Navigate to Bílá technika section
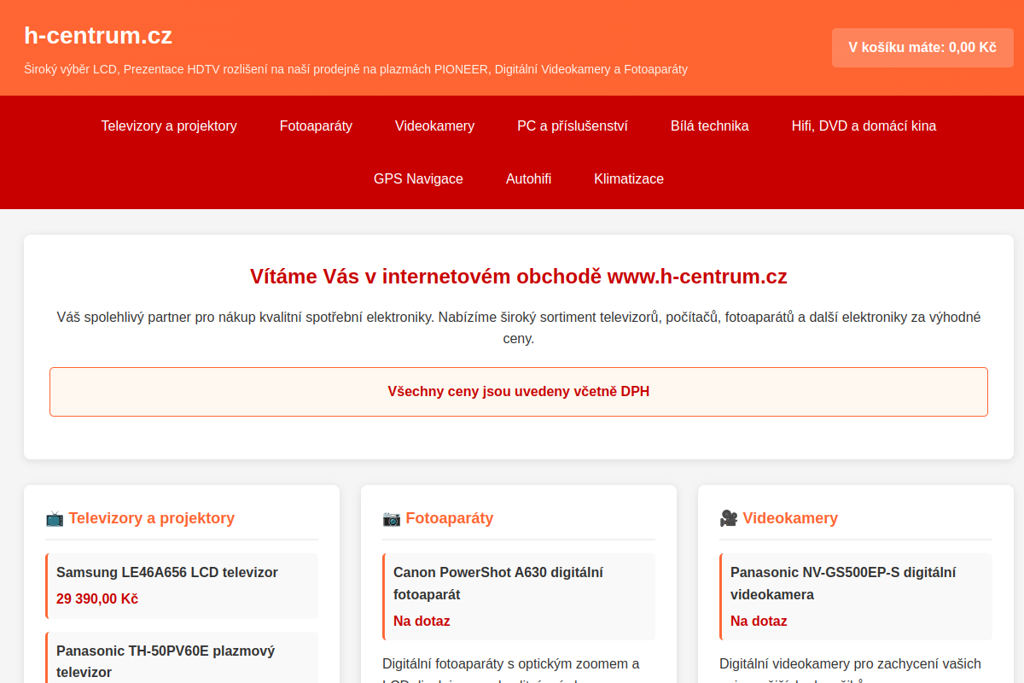Screen dimensions: 1024x683 point(710,126)
